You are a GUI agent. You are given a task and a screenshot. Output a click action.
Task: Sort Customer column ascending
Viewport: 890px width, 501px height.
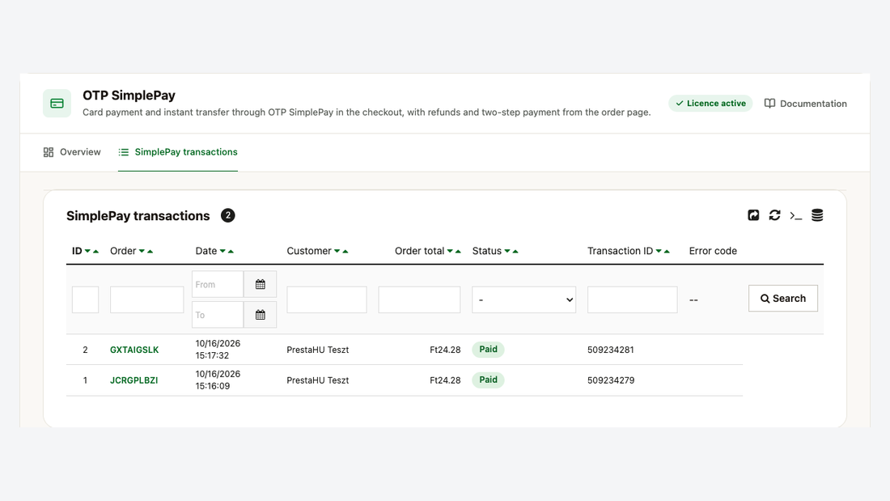(x=345, y=251)
